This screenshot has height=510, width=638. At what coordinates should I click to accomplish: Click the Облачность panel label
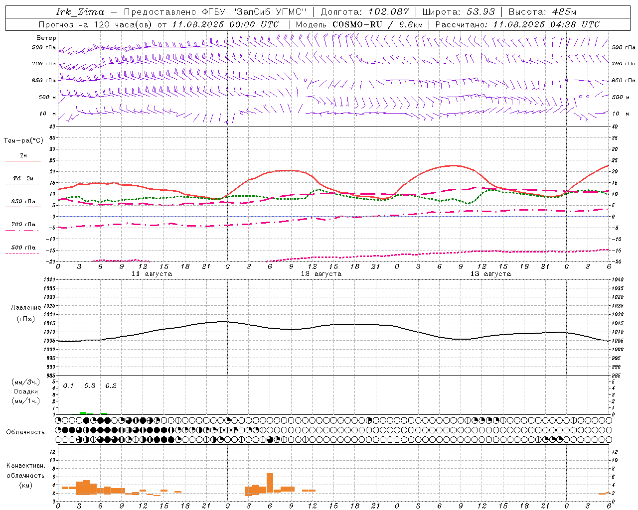click(25, 432)
